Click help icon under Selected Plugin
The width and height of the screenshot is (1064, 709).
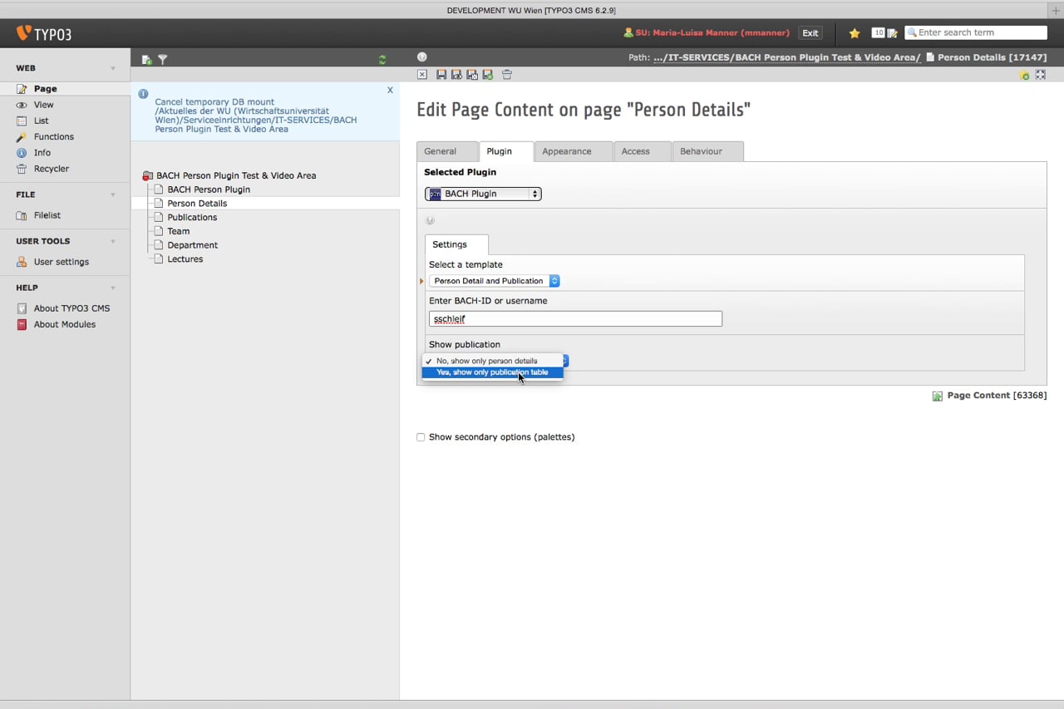[x=430, y=220]
